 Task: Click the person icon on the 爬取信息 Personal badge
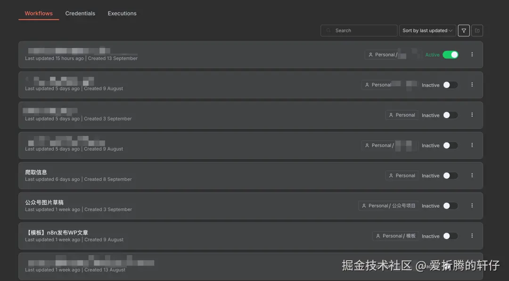point(391,175)
